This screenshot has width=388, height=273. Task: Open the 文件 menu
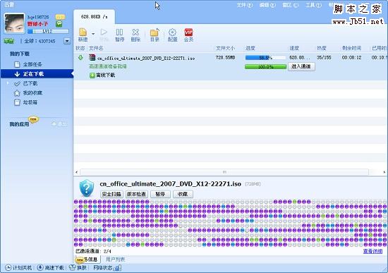(x=245, y=5)
